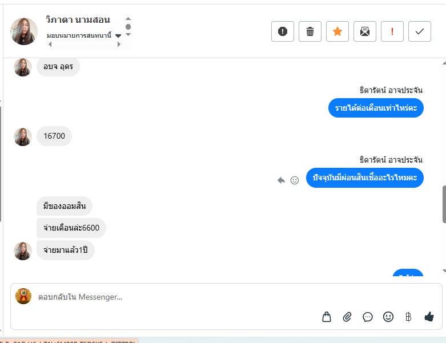Click reply arrow next to blue message
The height and width of the screenshot is (343, 446).
281,180
